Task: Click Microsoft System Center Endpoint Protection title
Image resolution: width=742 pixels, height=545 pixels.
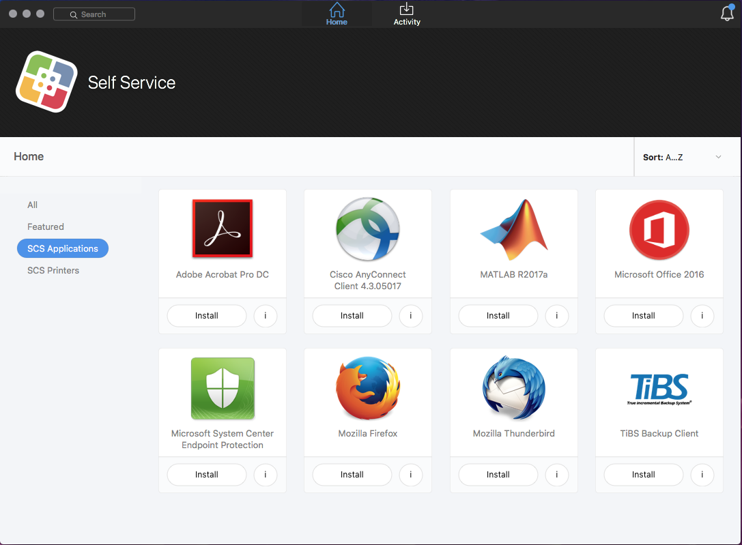Action: (223, 439)
